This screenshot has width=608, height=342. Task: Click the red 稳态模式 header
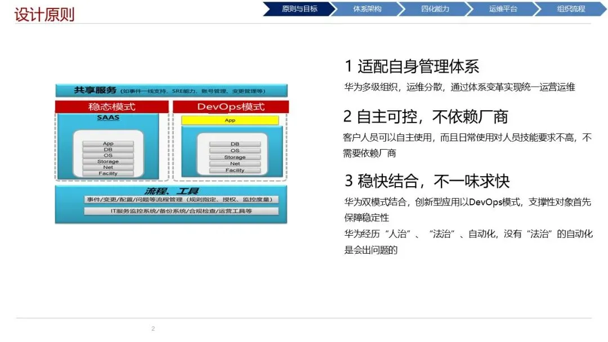coord(111,106)
